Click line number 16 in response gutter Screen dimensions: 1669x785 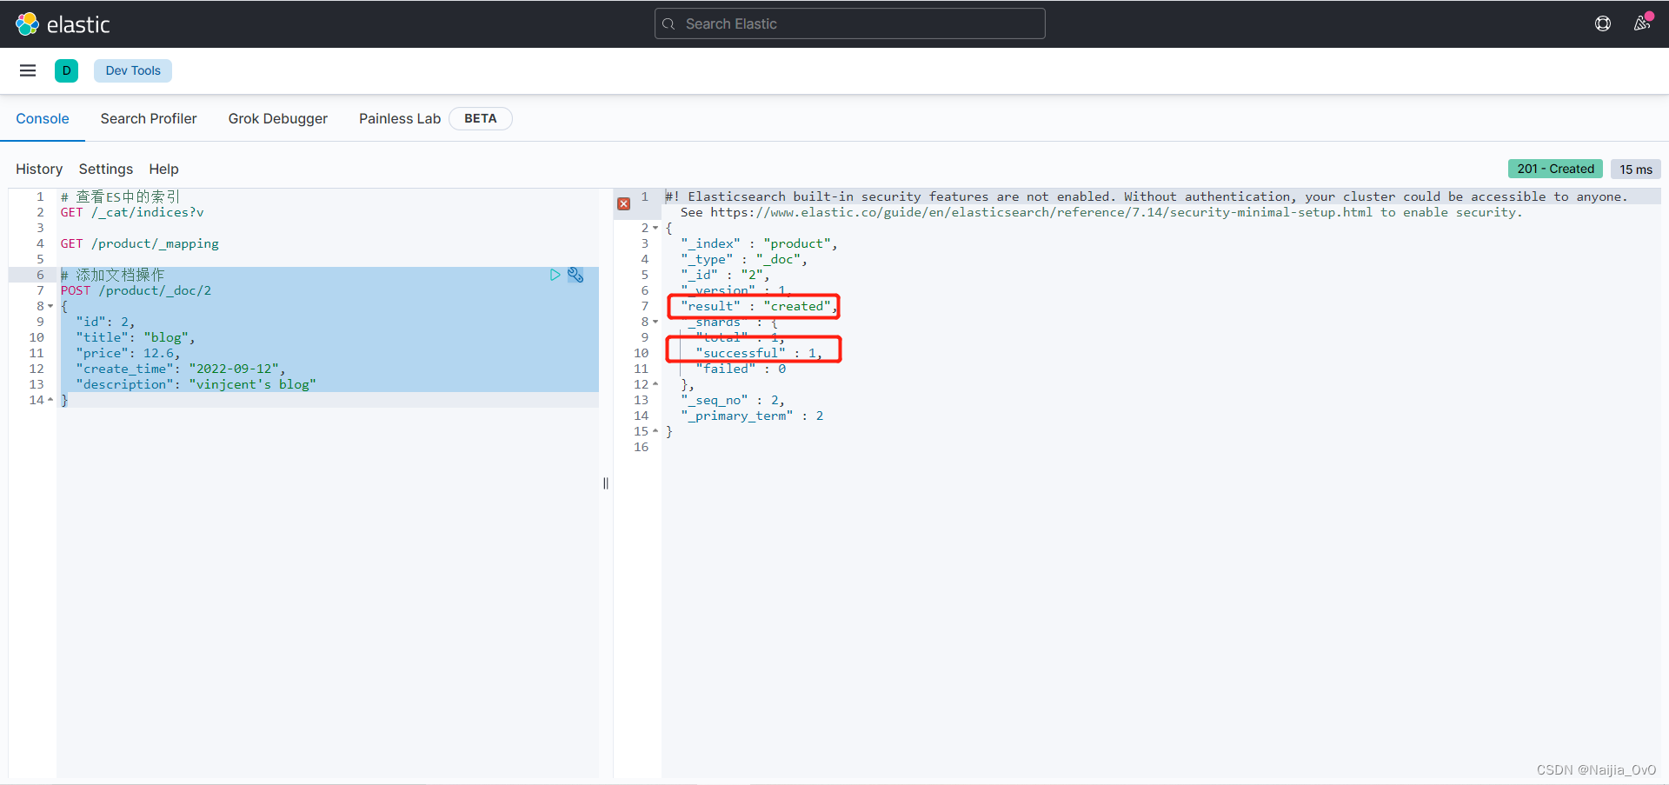[642, 447]
